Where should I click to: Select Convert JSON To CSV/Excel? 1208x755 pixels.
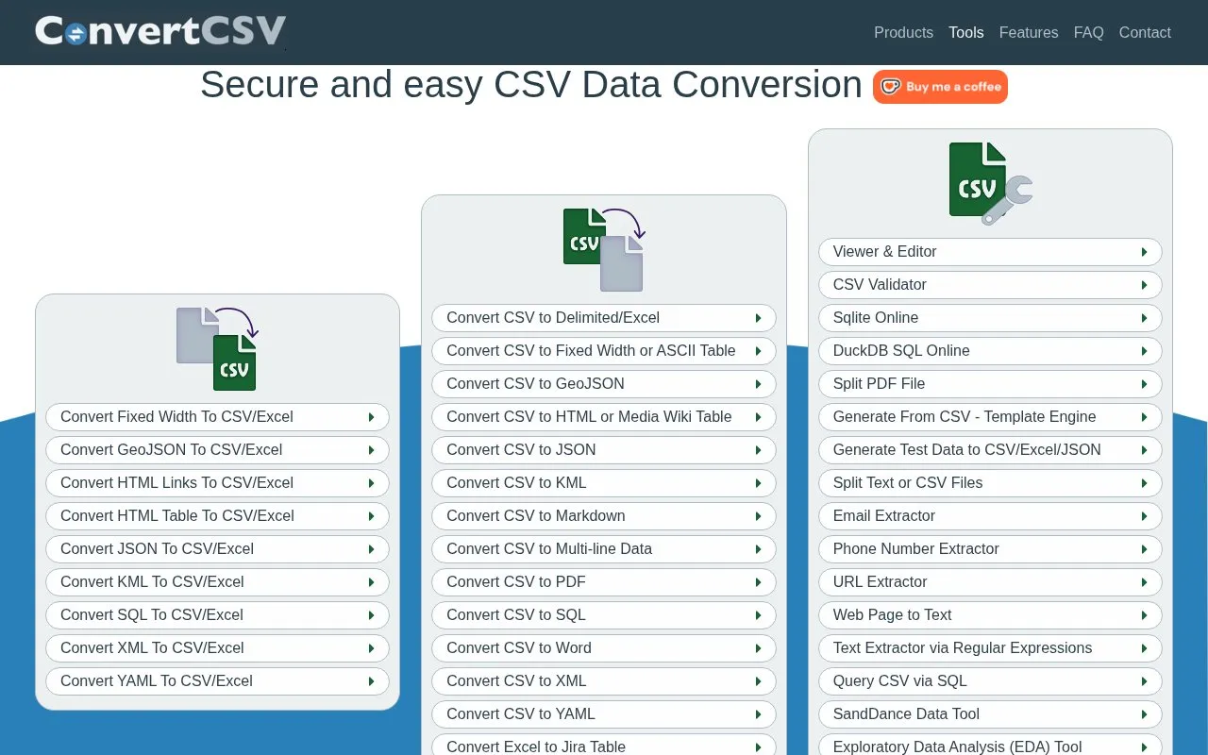click(x=217, y=549)
